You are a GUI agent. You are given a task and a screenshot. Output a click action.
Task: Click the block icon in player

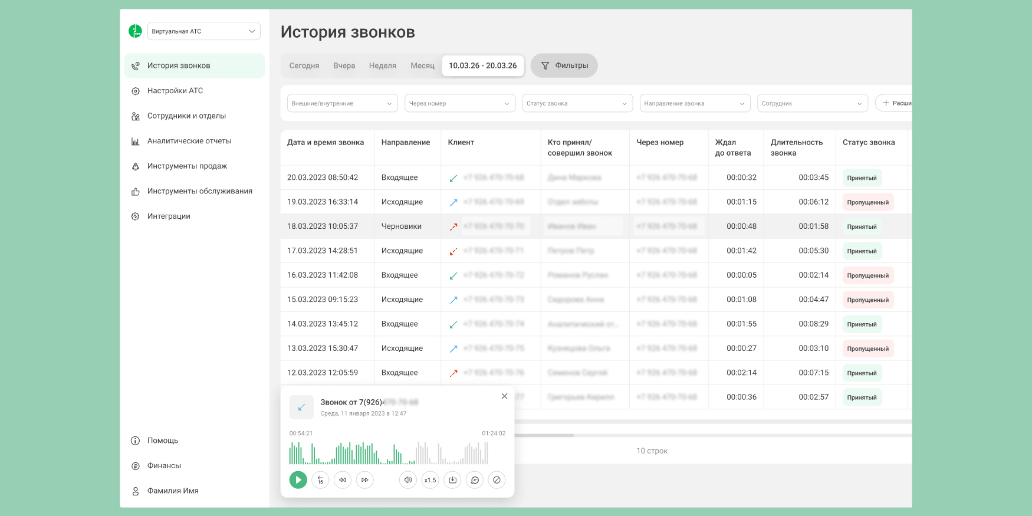(x=497, y=480)
